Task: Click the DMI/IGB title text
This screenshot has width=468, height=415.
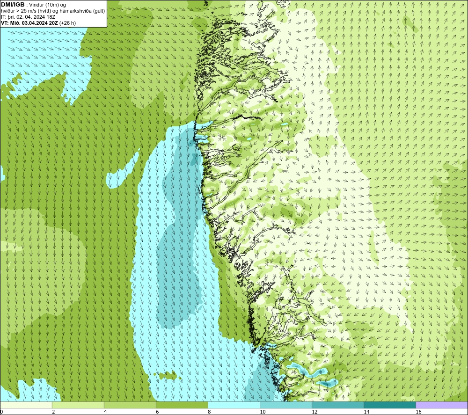Action: tap(13, 5)
